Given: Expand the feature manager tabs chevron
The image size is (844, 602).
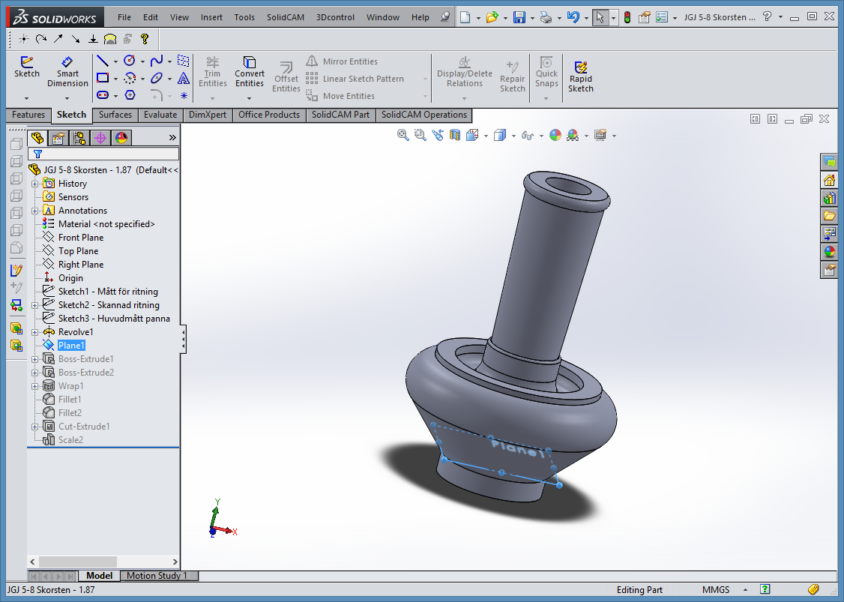Looking at the screenshot, I should point(172,138).
